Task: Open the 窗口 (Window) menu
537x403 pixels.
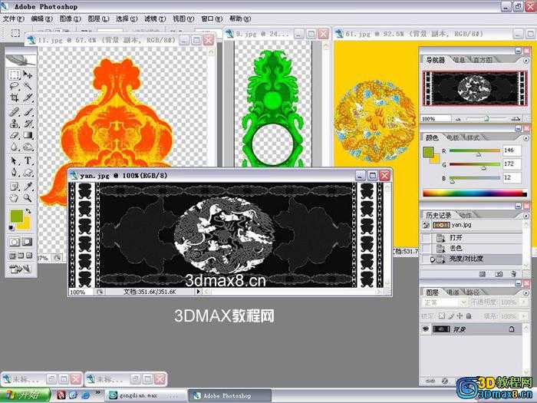Action: click(212, 19)
